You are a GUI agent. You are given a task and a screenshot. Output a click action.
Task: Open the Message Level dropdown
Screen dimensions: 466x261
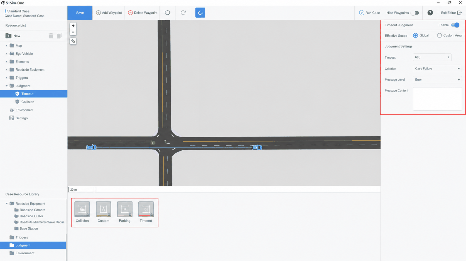pos(437,79)
